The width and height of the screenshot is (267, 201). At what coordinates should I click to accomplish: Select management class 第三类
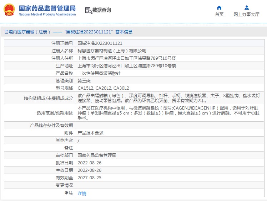tap(84, 81)
